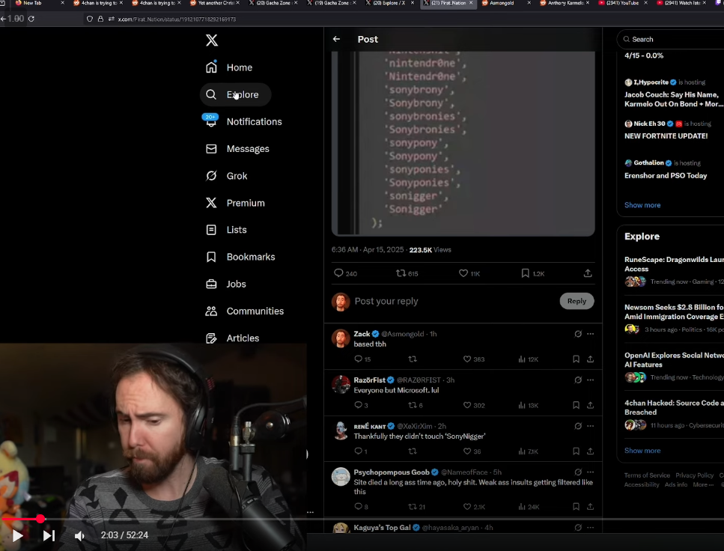Screen dimensions: 724x551
Task: Open more options on RazörFist's reply
Action: (590, 380)
